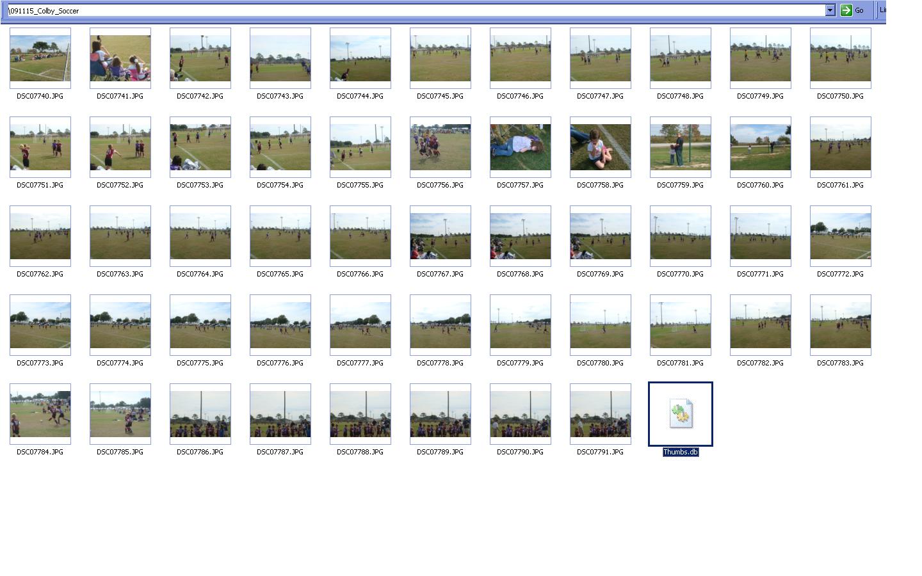
Task: Select thumbnail DSC07772.JPG
Action: (841, 236)
